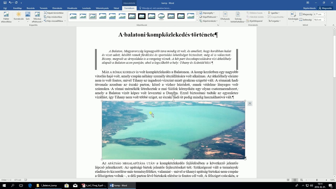The image size is (336, 189).
Task: Click the Magasság height input field
Action: 318,14
